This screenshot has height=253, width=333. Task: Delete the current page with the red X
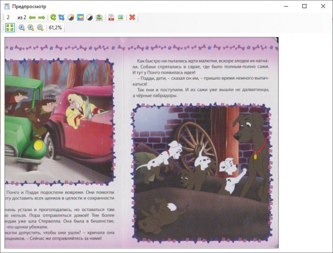[x=132, y=17]
